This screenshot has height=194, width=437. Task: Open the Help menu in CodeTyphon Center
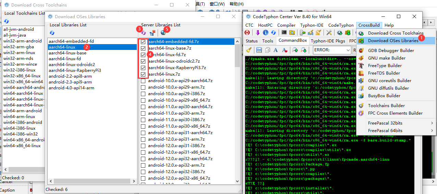pos(389,25)
